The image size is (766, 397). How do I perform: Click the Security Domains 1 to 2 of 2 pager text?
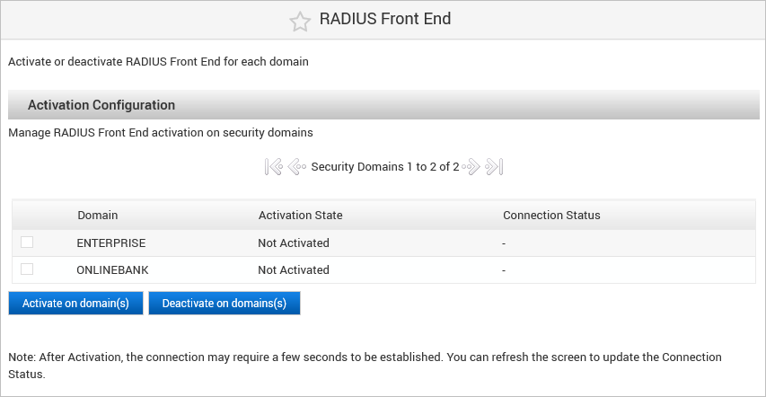(385, 167)
